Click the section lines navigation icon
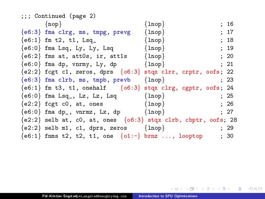 point(224,189)
